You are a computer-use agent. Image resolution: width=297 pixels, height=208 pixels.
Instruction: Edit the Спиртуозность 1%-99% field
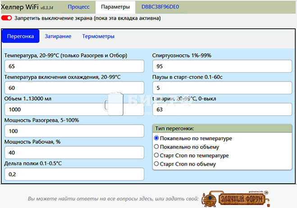(222, 66)
